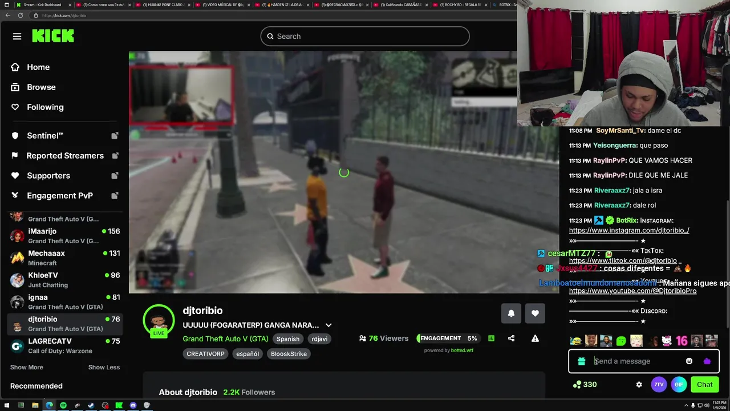Select the Hello Kitty emote
Image resolution: width=730 pixels, height=411 pixels.
666,341
